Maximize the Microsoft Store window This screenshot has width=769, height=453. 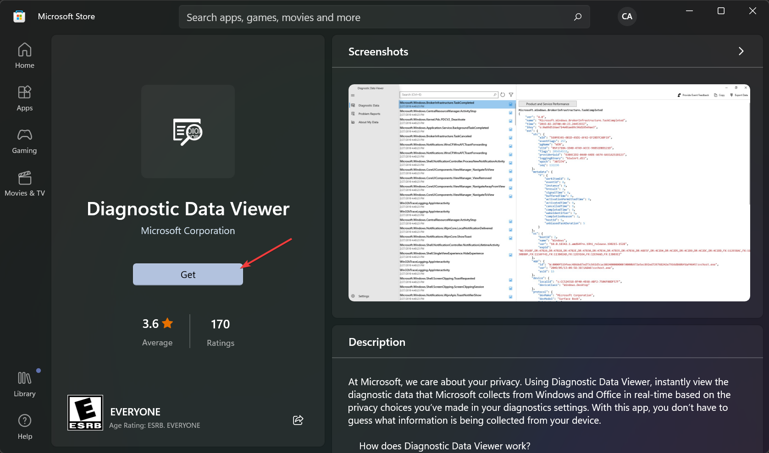721,11
